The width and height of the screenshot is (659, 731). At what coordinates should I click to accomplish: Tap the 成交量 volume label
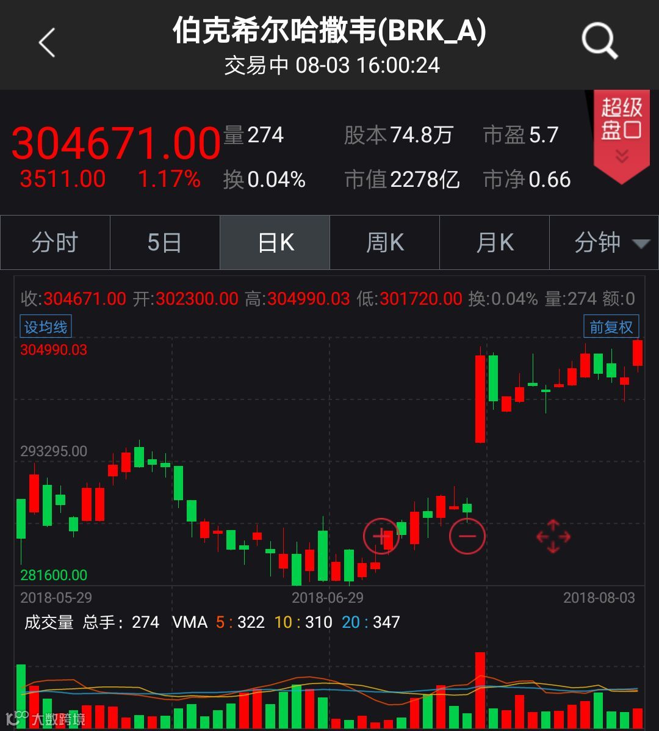tap(49, 622)
